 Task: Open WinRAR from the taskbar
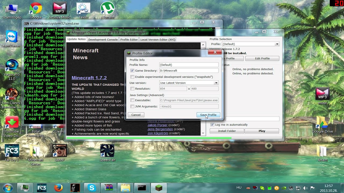click(x=109, y=188)
